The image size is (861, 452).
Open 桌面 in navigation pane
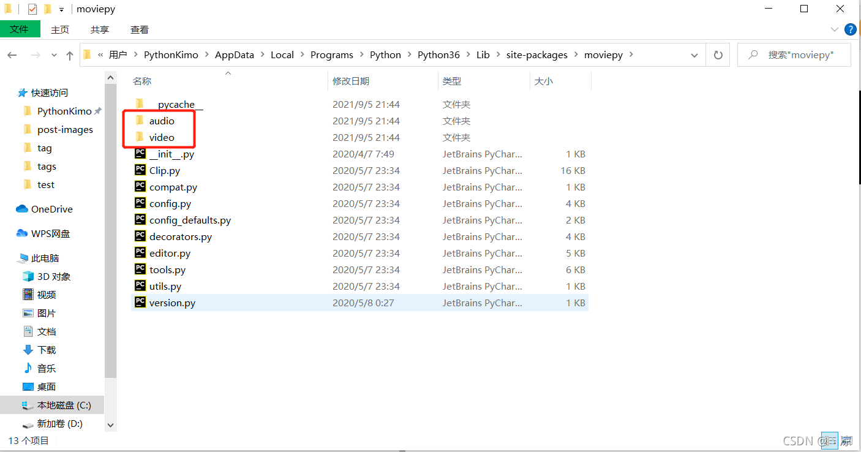pyautogui.click(x=47, y=386)
